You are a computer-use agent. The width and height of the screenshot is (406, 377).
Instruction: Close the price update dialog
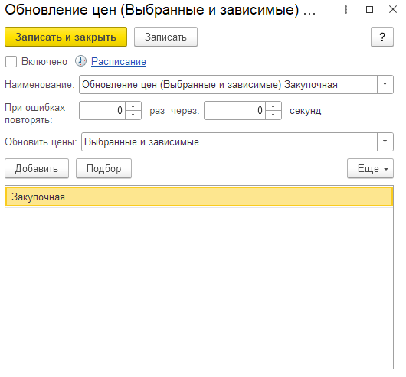pos(393,10)
